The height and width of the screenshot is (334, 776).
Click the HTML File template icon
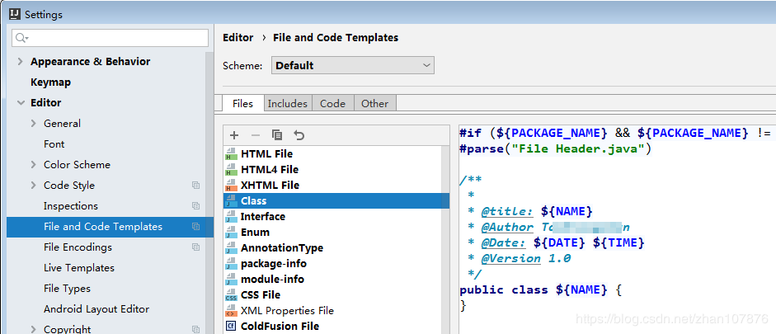click(231, 154)
